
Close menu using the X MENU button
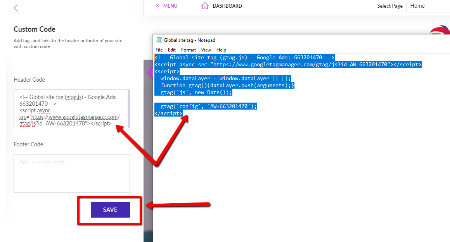coord(166,6)
